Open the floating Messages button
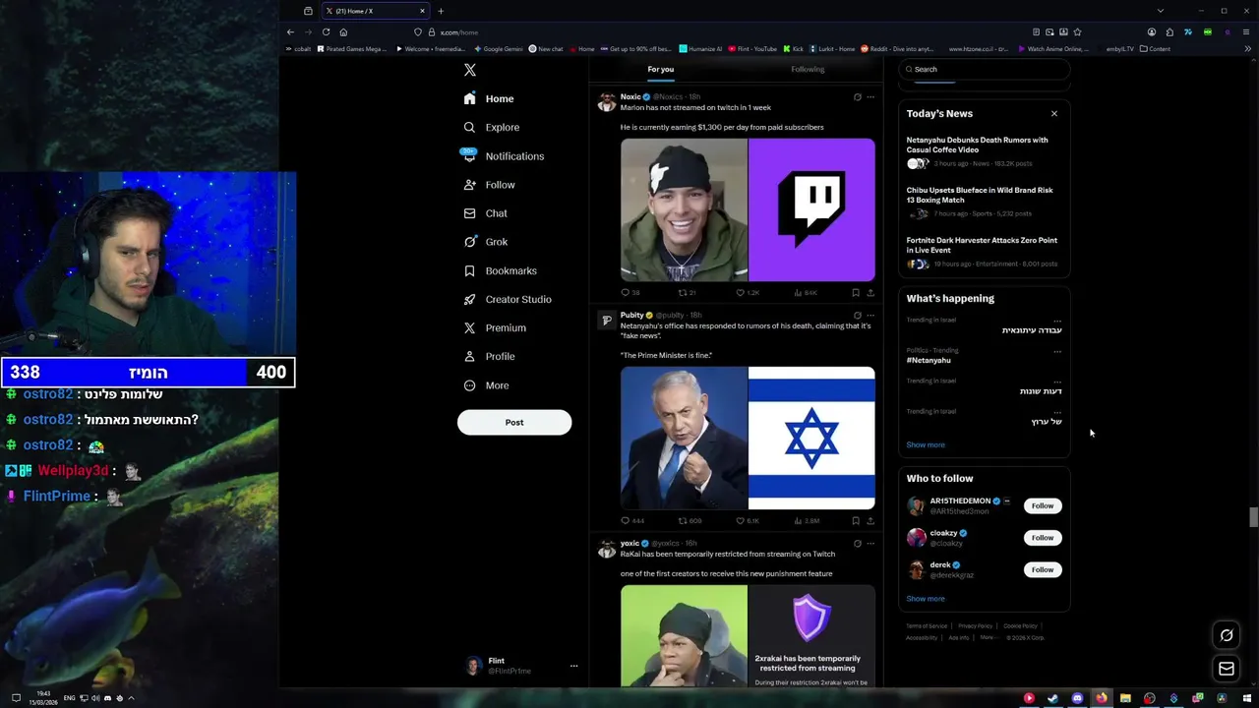The height and width of the screenshot is (708, 1259). pyautogui.click(x=1227, y=669)
